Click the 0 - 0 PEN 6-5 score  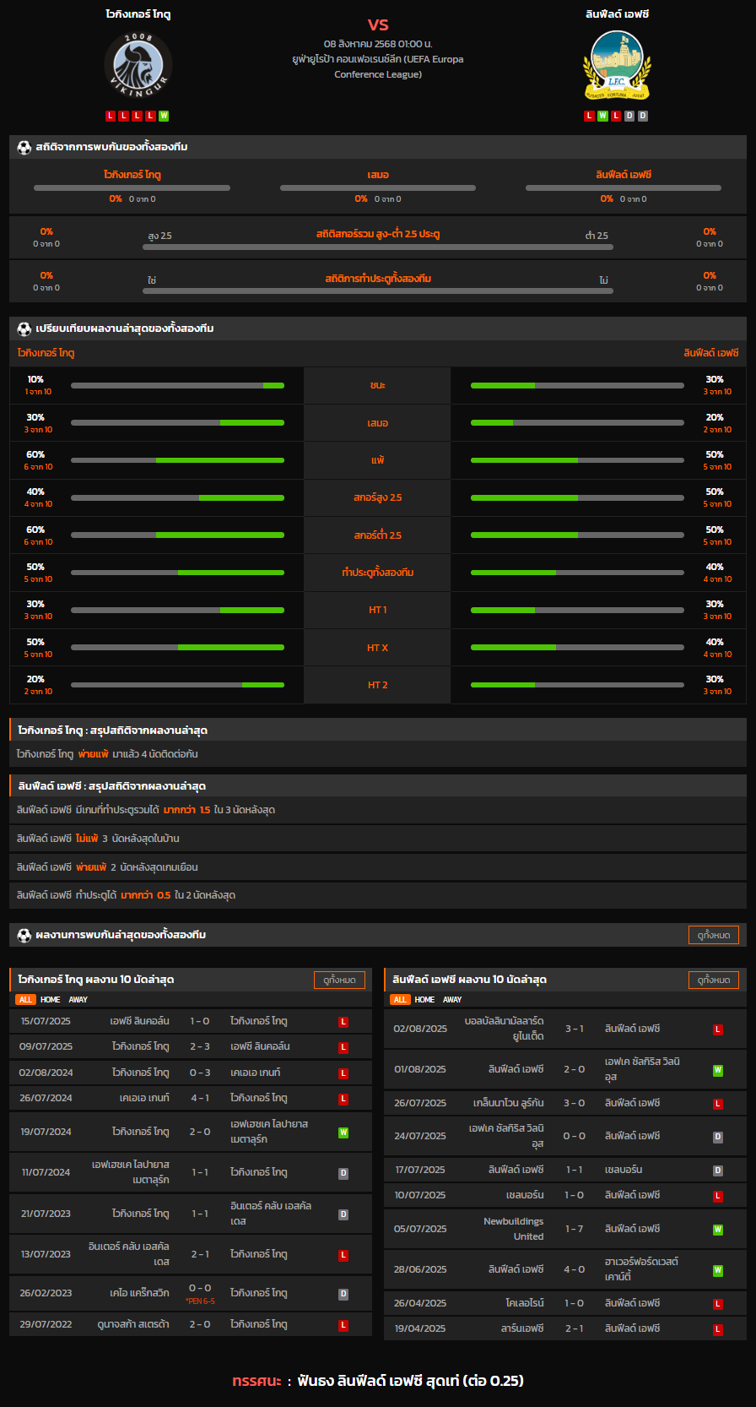tap(200, 1294)
